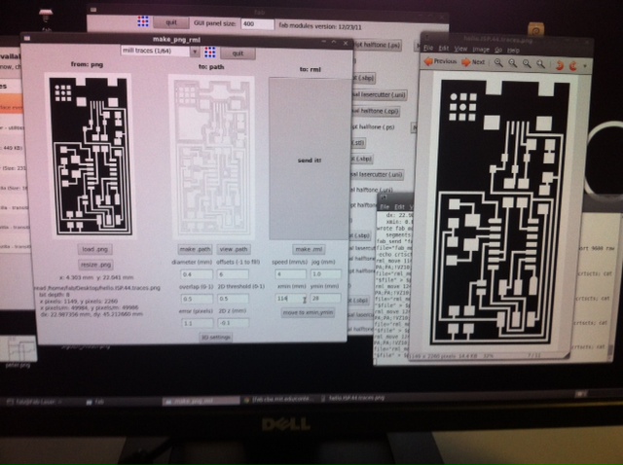Image resolution: width=623 pixels, height=465 pixels.
Task: Click the ymin (mm) field showing 28
Action: (x=325, y=298)
